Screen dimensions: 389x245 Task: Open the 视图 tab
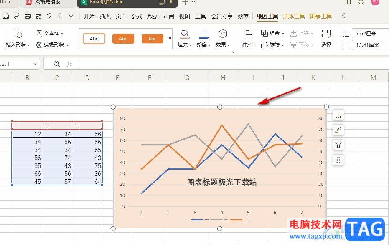click(185, 16)
